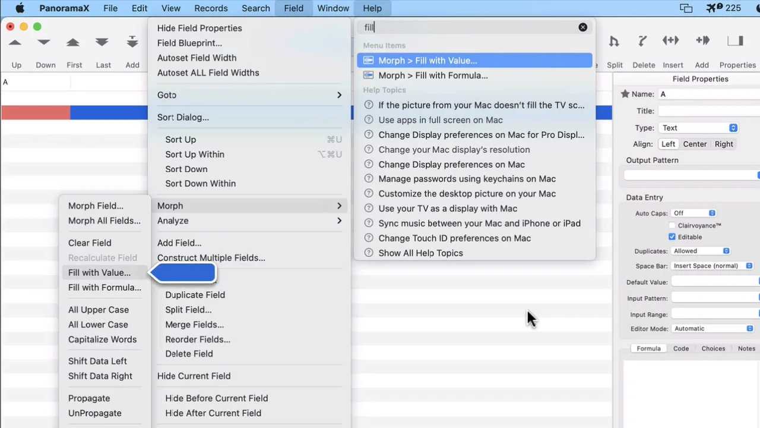Expand the Analyze submenu
The height and width of the screenshot is (428, 760).
point(249,221)
